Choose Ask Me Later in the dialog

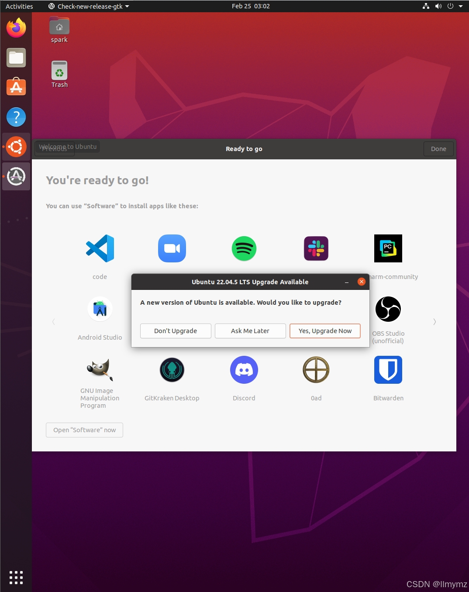coord(250,331)
